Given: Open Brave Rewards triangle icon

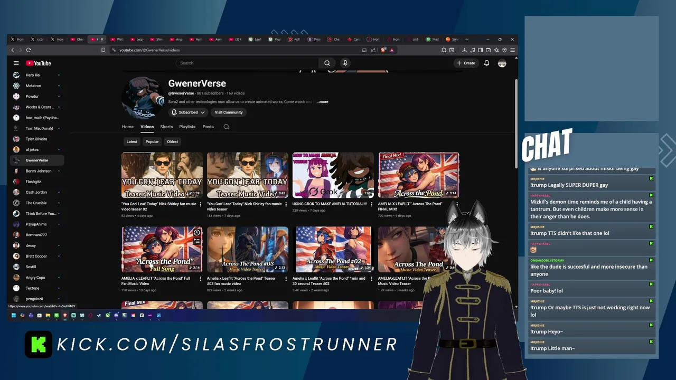Looking at the screenshot, I should 391,50.
